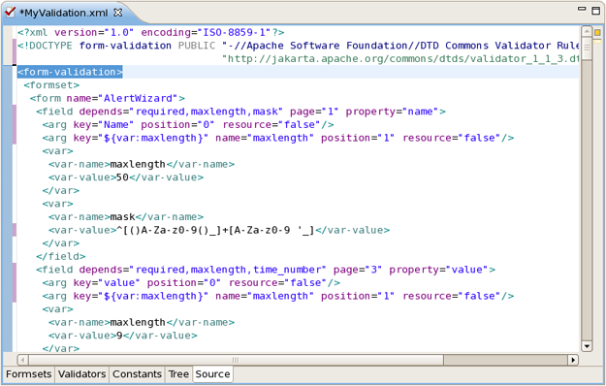Click the horizontal scrollbar thumb

point(236,360)
